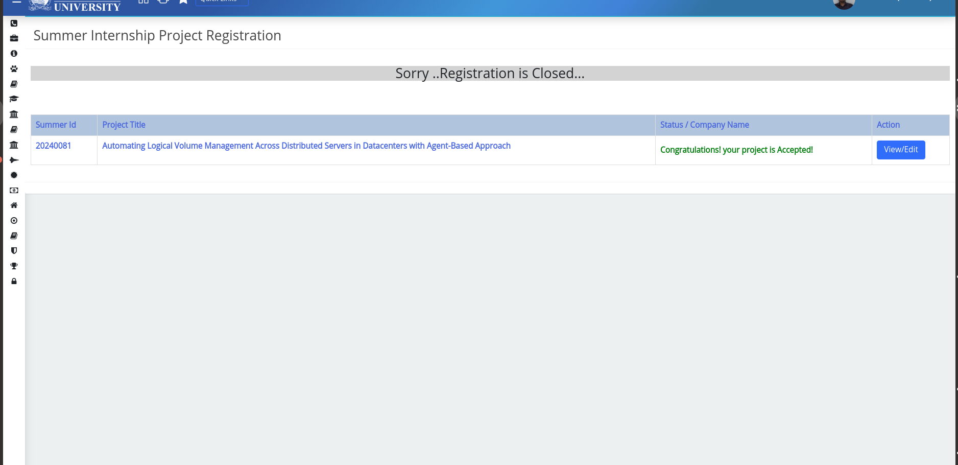Select the info circle sidebar icon
The width and height of the screenshot is (958, 465).
(x=14, y=54)
